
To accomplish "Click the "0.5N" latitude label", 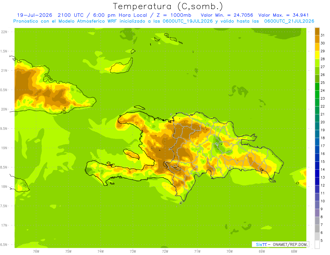I will (x=4, y=90).
